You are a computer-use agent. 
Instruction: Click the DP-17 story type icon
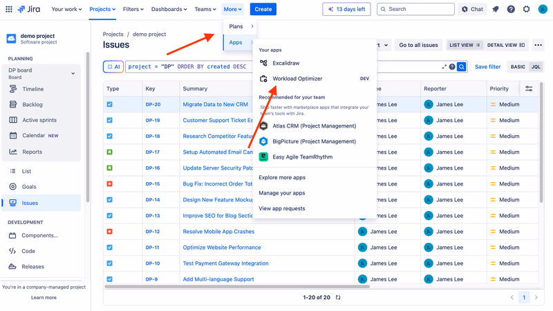tap(110, 152)
